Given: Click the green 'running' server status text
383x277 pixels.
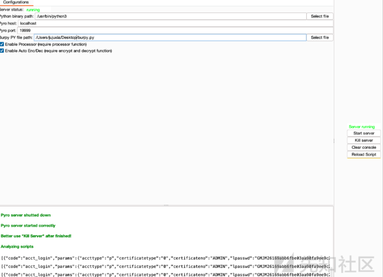Looking at the screenshot, I should 33,10.
